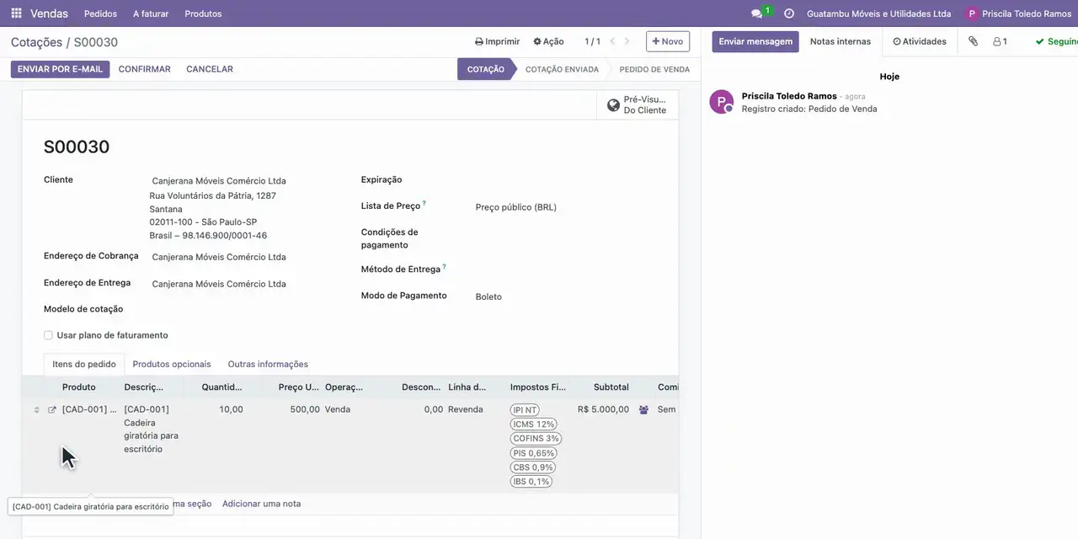This screenshot has width=1078, height=539.
Task: Open Notas internas in chatter
Action: 841,41
